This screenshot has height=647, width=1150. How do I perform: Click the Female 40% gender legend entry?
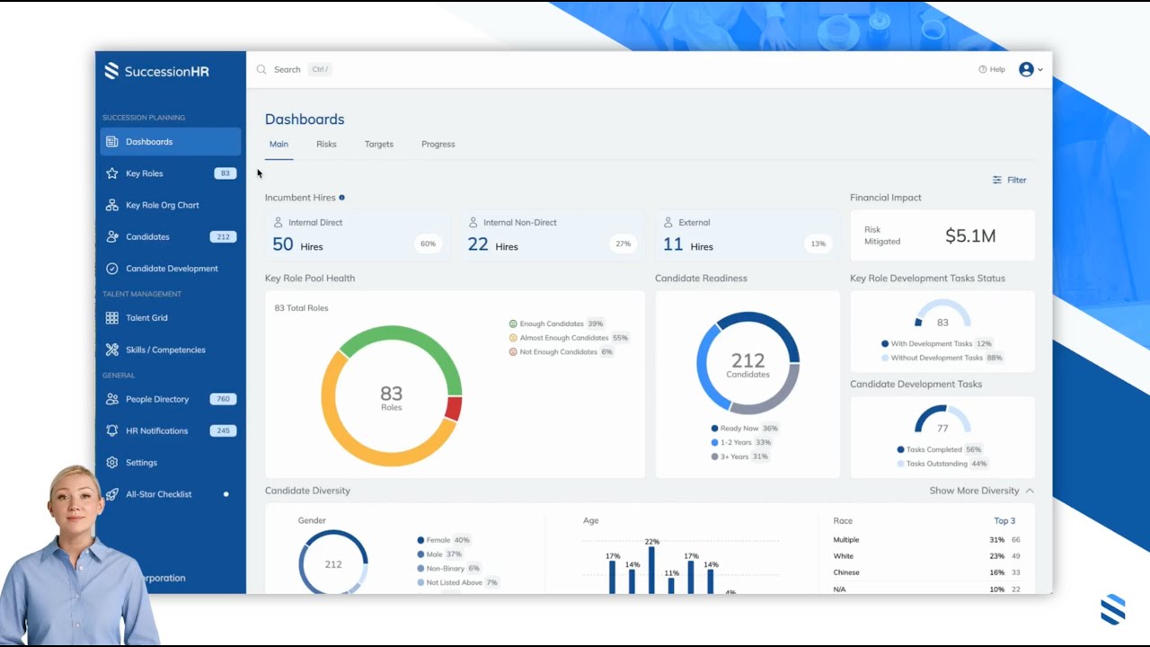[x=444, y=540]
